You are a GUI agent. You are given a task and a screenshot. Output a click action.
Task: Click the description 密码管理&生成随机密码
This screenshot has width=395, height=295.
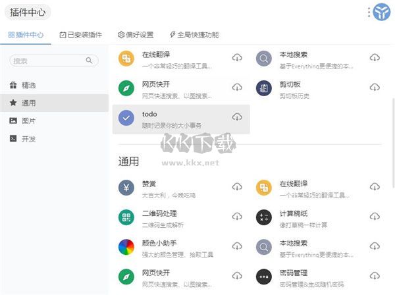click(311, 284)
